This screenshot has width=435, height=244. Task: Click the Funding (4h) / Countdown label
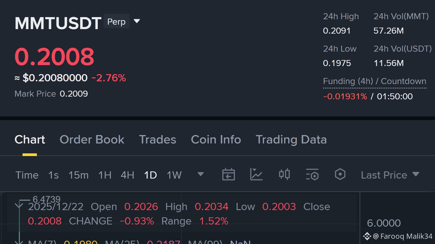[x=374, y=81]
